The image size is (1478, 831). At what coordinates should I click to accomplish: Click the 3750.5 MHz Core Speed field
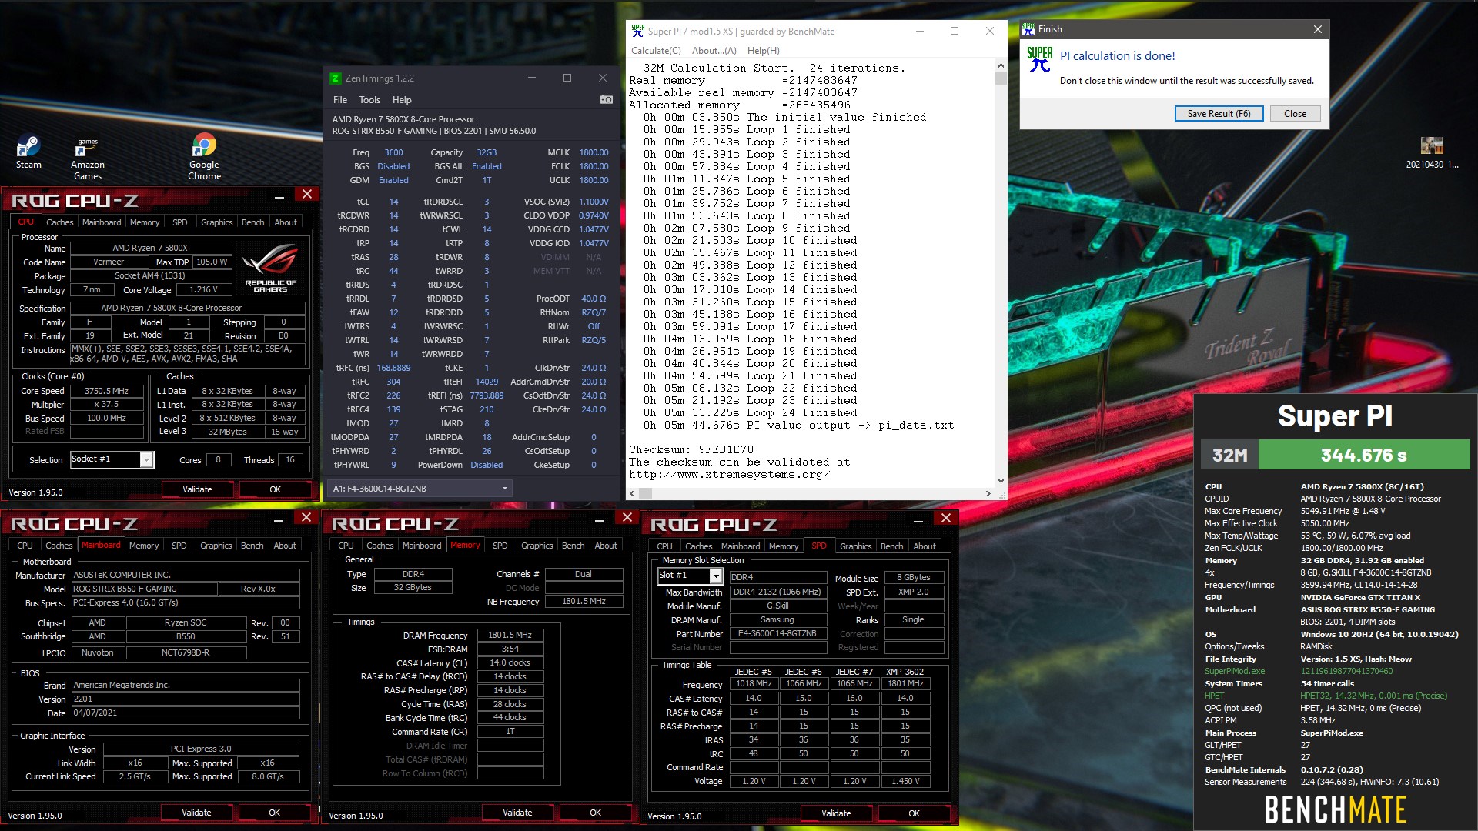[x=107, y=391]
